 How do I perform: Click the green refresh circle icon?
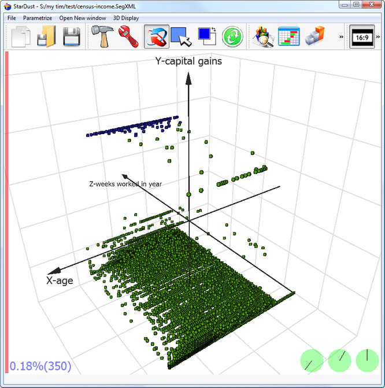(x=232, y=36)
